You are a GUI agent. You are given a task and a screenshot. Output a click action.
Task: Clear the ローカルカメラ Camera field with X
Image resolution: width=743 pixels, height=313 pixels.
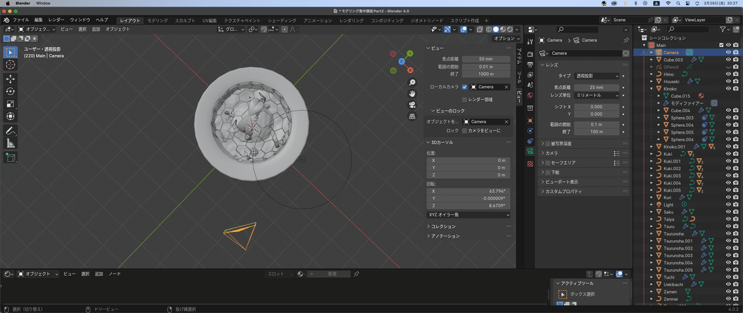506,87
